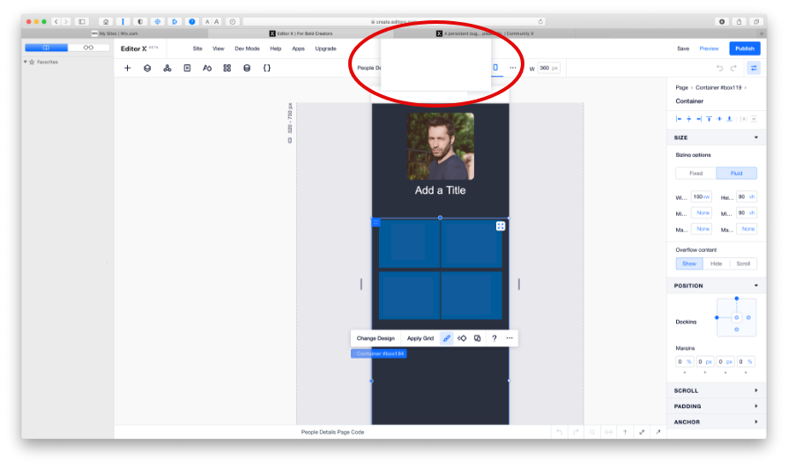Click the design brush icon in floating toolbar
The height and width of the screenshot is (467, 788).
(446, 338)
